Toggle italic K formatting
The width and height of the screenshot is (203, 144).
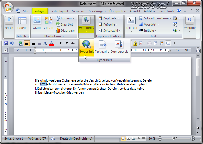pos(67,43)
